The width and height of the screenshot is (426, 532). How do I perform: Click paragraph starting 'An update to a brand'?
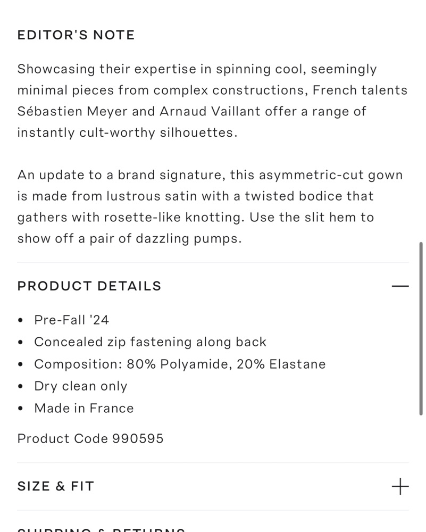210,206
